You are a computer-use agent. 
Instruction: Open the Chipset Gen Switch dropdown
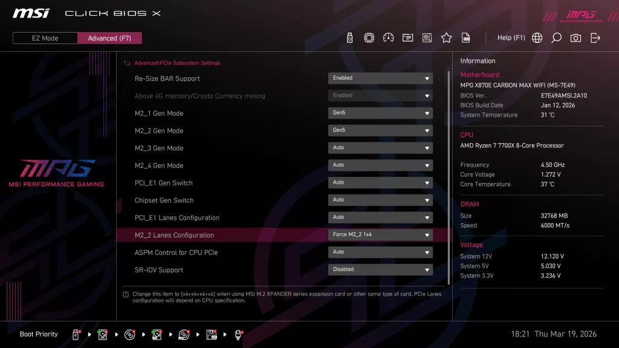tap(380, 200)
